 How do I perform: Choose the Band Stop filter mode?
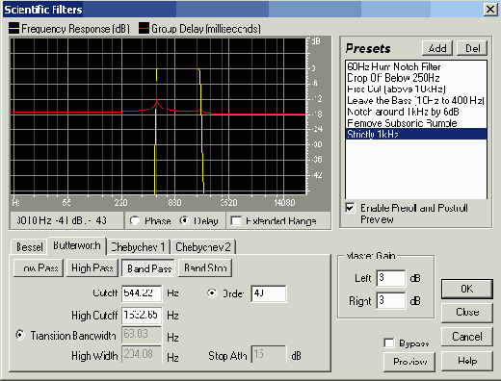(205, 267)
